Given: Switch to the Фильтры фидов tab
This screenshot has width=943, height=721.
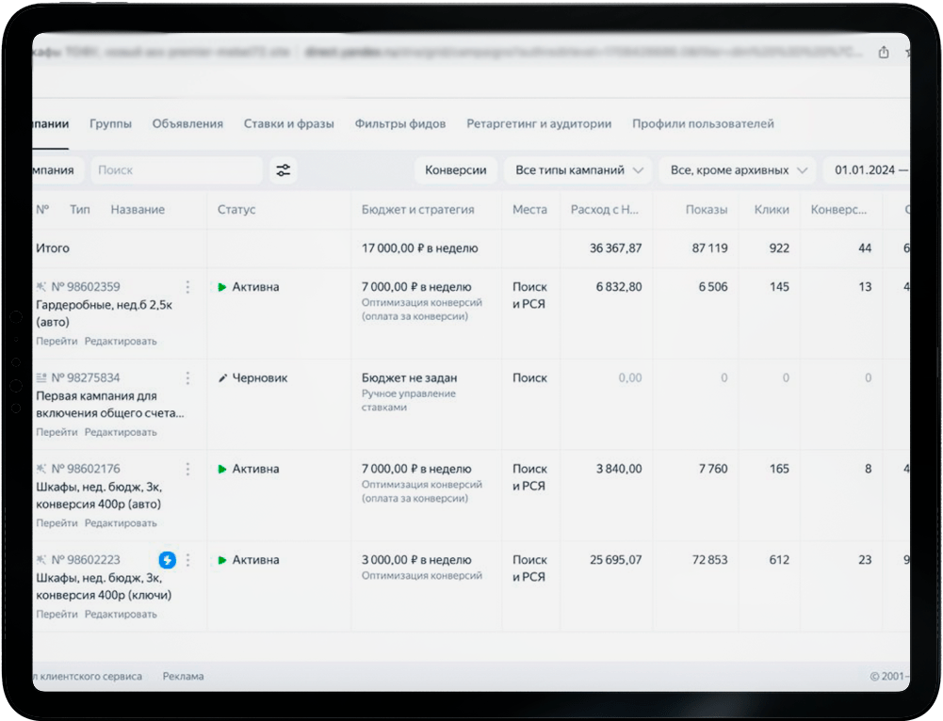Looking at the screenshot, I should click(x=400, y=123).
